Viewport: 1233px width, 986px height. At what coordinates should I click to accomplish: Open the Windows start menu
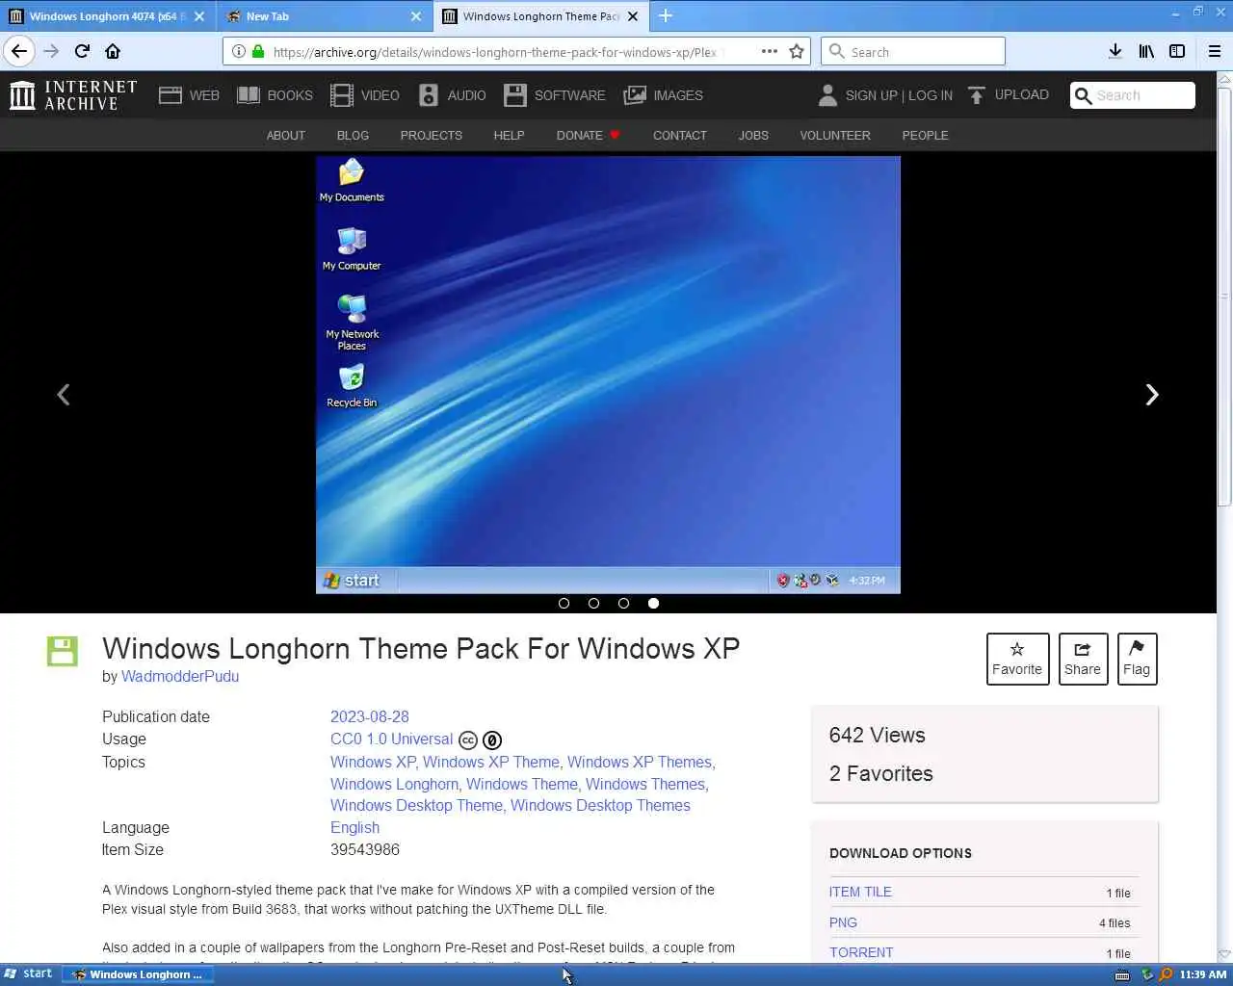click(29, 973)
